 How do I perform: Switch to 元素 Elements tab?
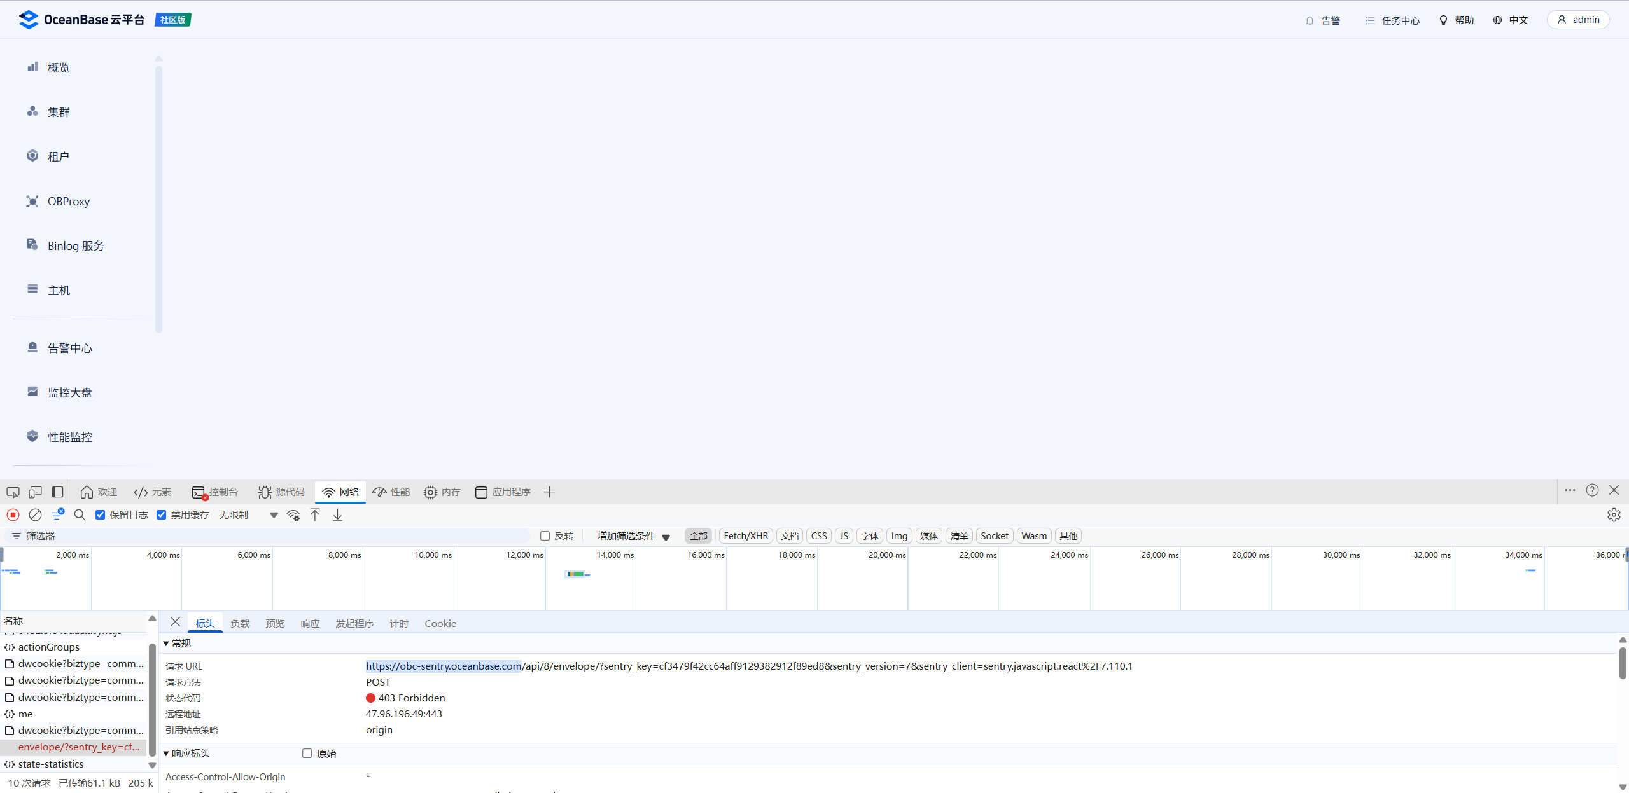coord(153,492)
